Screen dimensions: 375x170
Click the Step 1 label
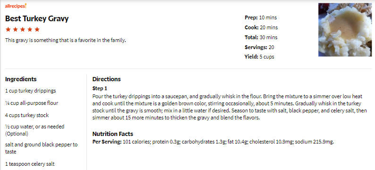(100, 88)
